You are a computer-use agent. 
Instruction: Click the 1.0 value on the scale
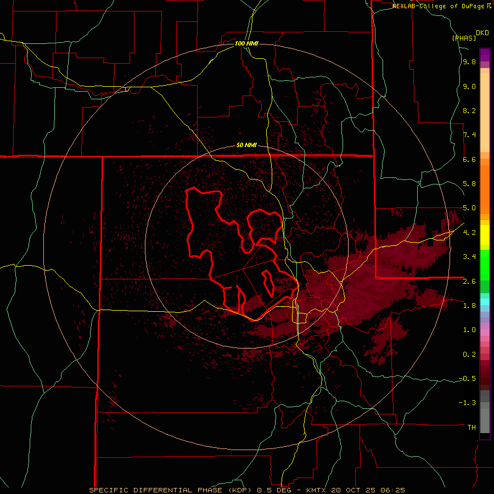(469, 330)
